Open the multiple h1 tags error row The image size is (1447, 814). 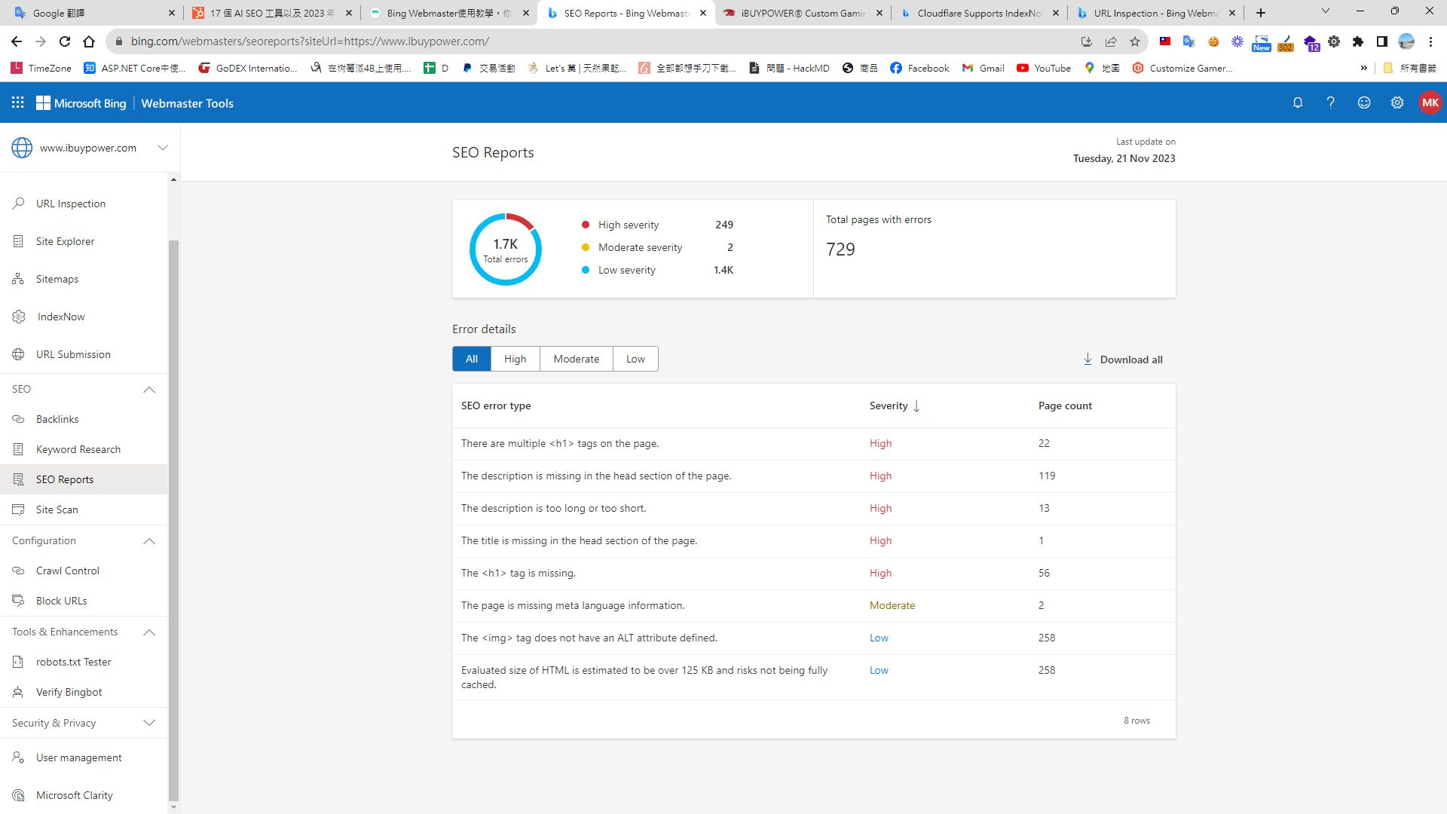(x=559, y=443)
